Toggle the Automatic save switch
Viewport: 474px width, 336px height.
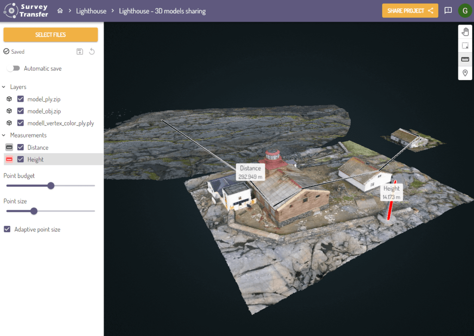[13, 68]
